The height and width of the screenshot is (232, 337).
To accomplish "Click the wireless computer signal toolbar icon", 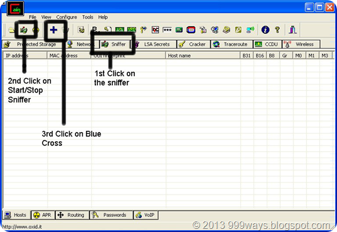I will click(x=250, y=30).
